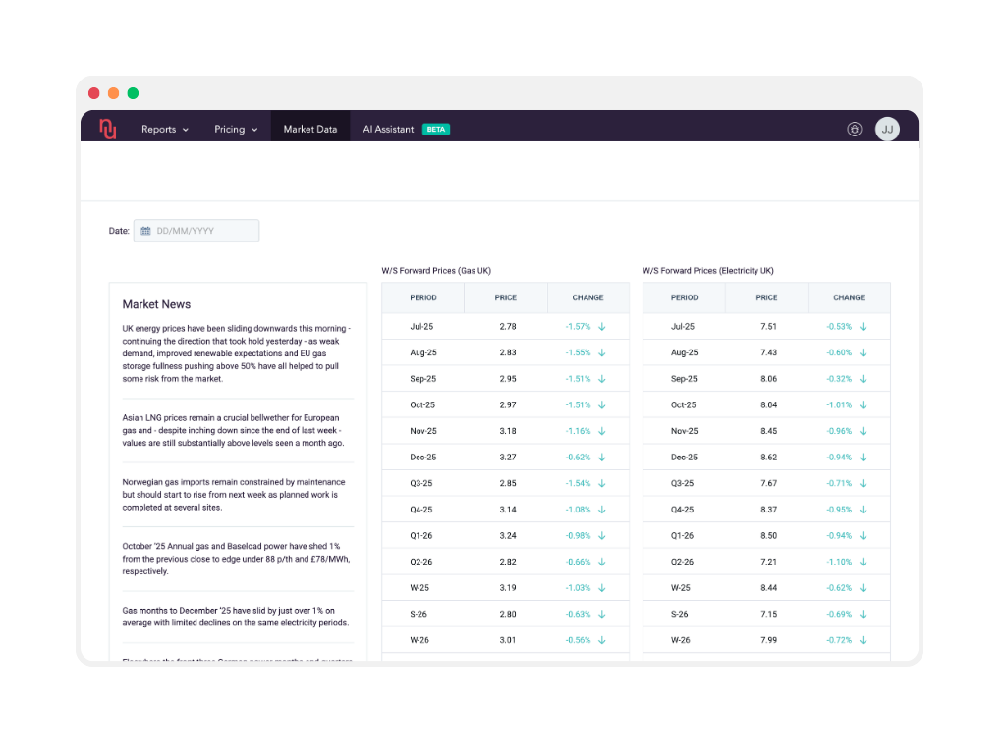Select W-25 period in Gas UK table
This screenshot has width=1006, height=754.
tap(419, 588)
